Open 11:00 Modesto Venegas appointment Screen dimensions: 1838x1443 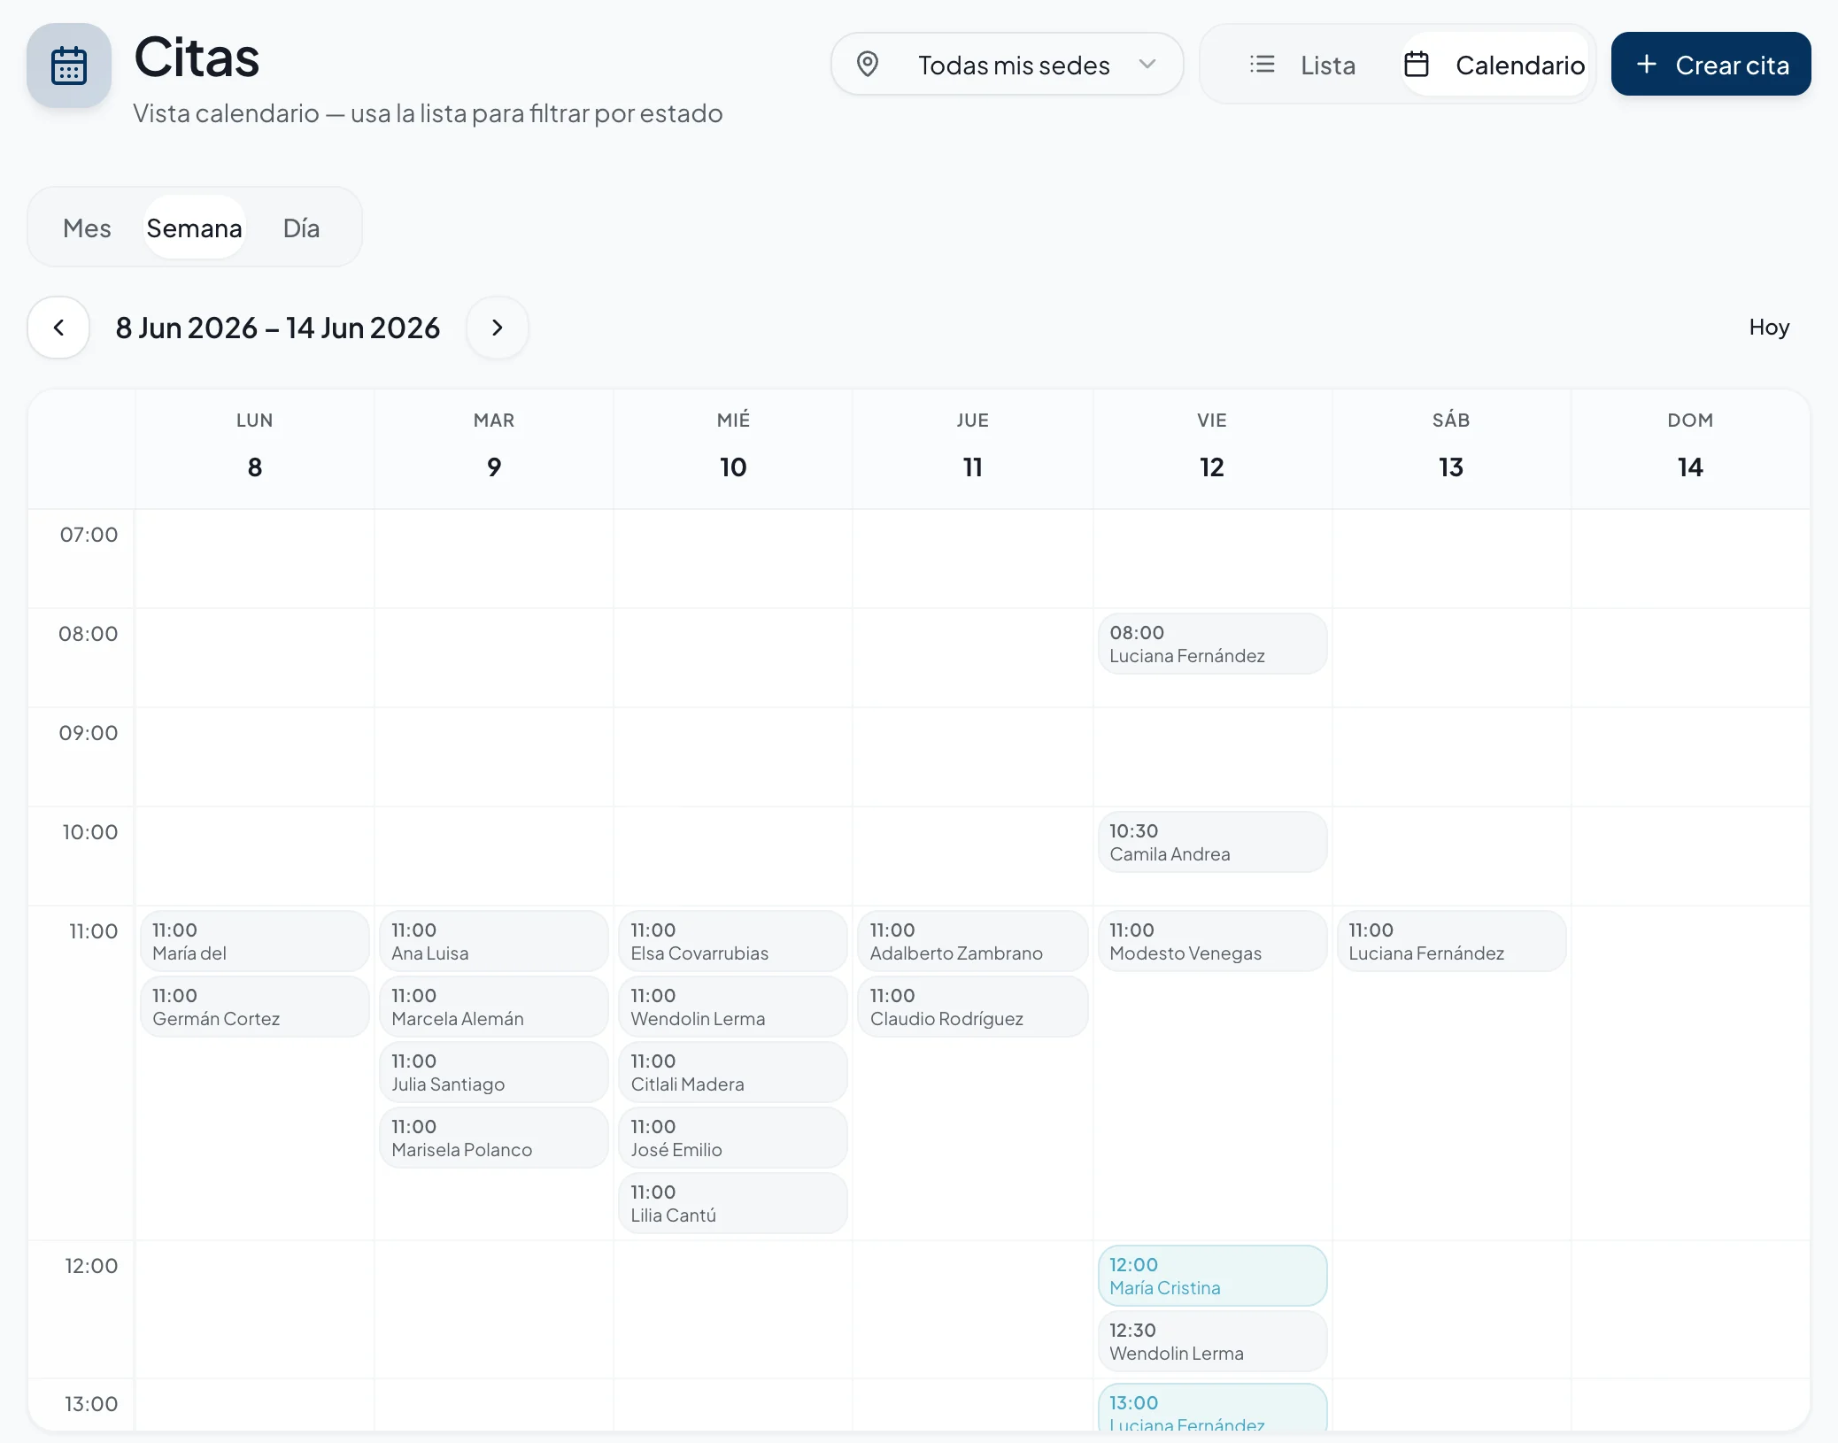(x=1212, y=942)
